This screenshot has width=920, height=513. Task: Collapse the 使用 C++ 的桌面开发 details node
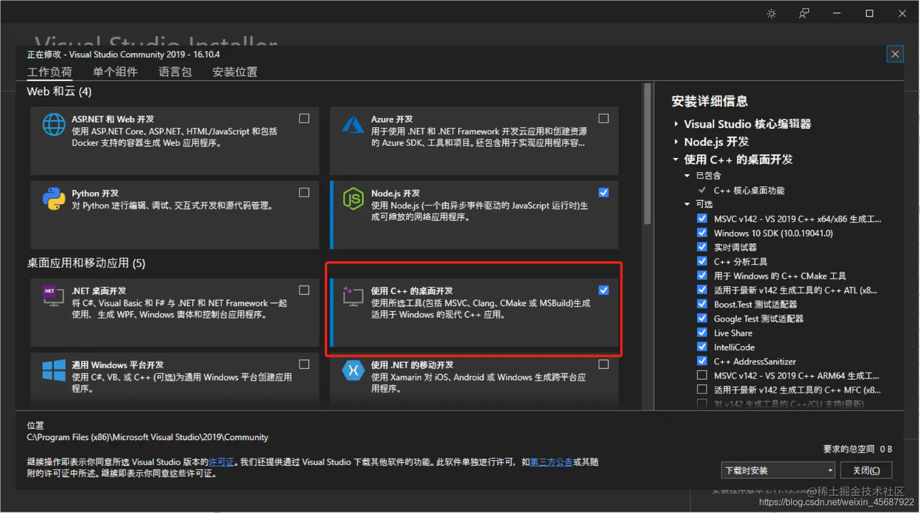tap(675, 159)
